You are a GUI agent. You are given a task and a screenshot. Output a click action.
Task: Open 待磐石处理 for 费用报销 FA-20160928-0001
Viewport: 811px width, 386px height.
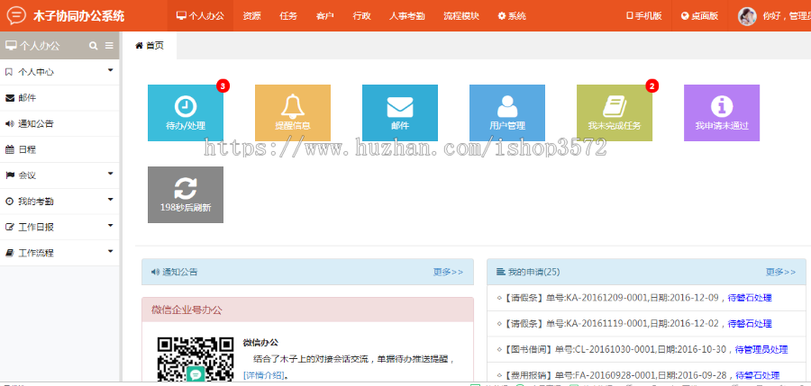tap(757, 375)
